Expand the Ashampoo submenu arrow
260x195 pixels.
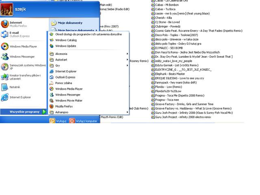127,112
